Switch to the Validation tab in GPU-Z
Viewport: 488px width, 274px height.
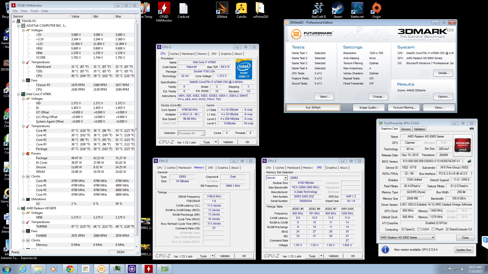(x=419, y=129)
